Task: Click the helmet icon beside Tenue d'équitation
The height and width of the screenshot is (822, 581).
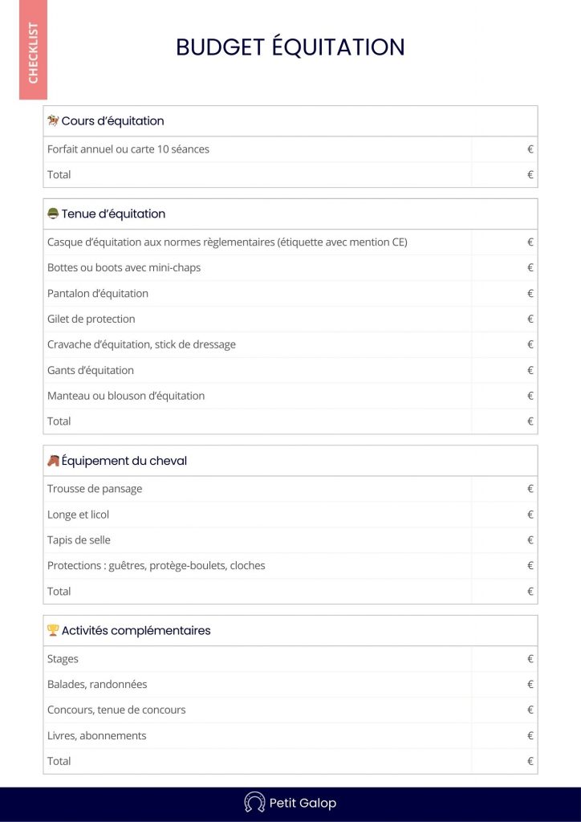Action: click(53, 214)
